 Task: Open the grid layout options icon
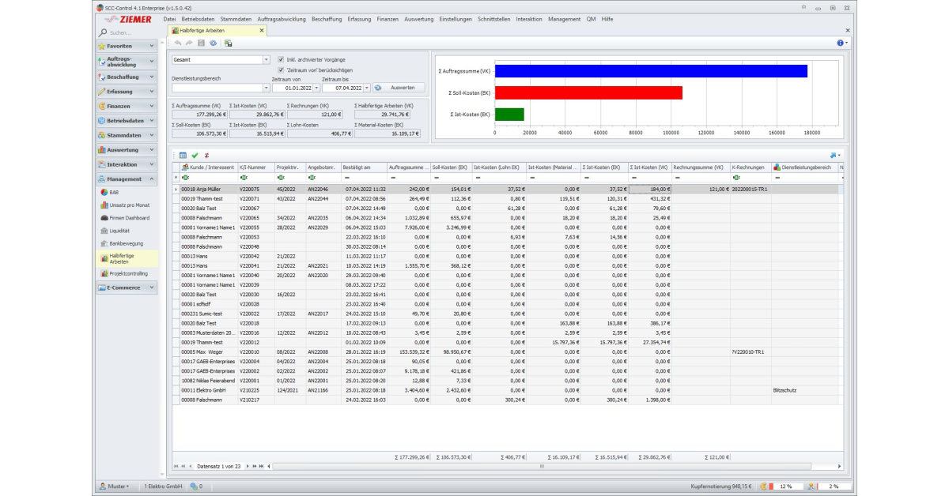(834, 155)
